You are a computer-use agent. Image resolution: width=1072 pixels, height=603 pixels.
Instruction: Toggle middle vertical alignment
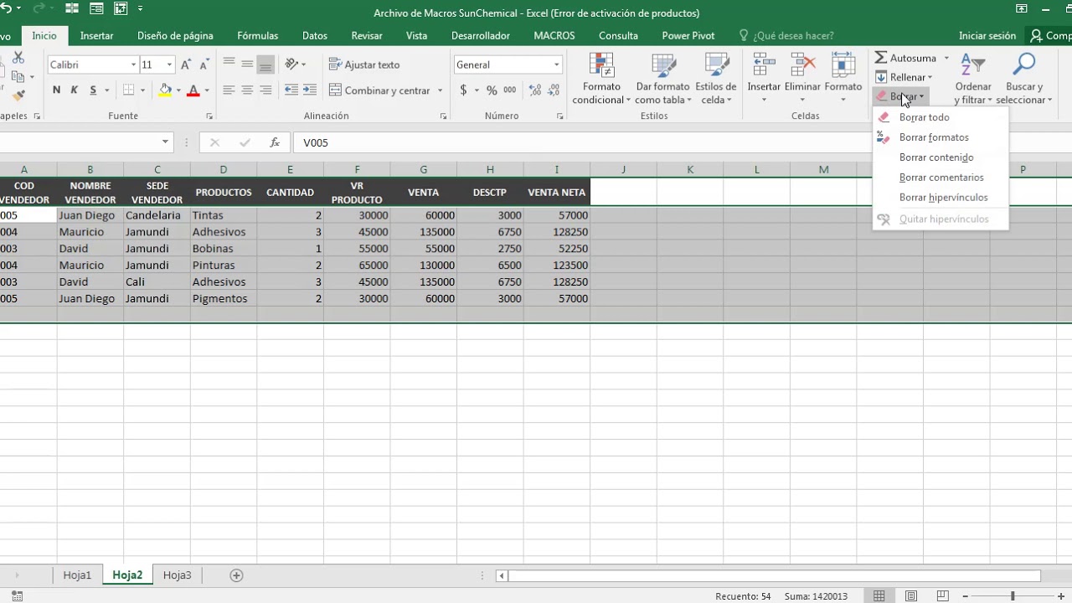click(x=247, y=64)
